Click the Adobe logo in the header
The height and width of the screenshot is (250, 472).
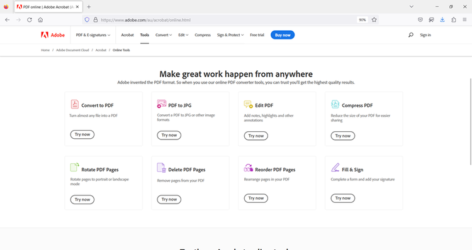point(53,35)
